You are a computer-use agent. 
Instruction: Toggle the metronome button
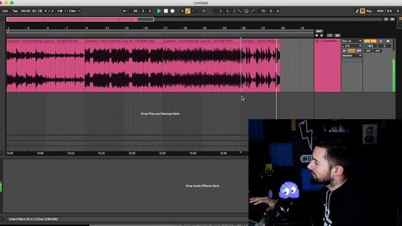[x=60, y=11]
